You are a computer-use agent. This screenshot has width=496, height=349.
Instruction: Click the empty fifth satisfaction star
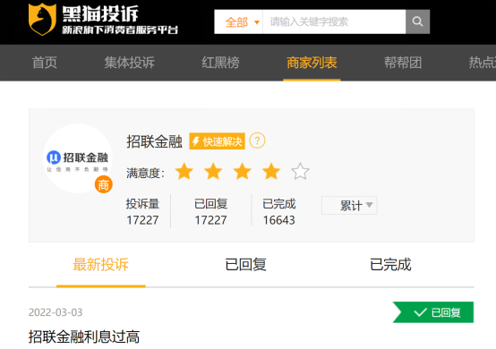300,171
